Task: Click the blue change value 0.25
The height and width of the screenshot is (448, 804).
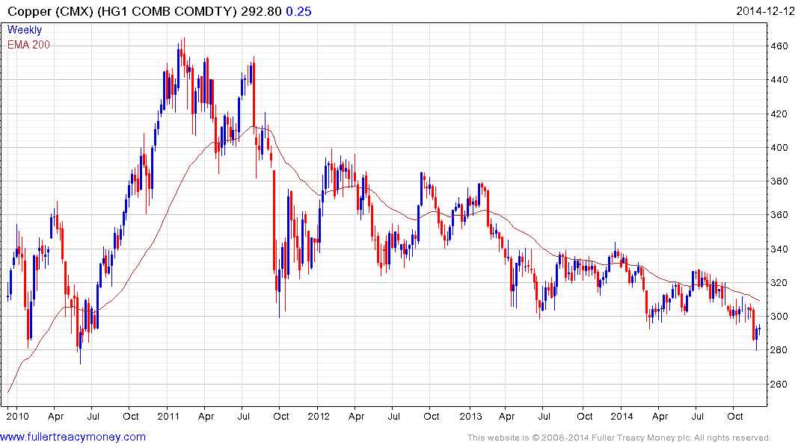Action: click(x=298, y=11)
